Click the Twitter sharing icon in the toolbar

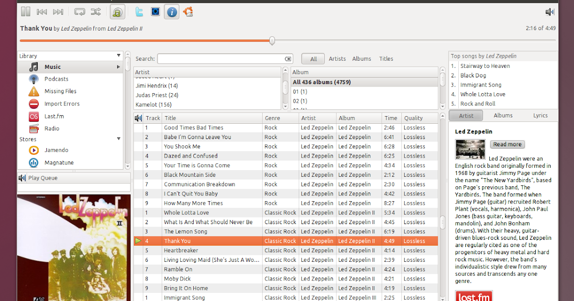pyautogui.click(x=139, y=11)
